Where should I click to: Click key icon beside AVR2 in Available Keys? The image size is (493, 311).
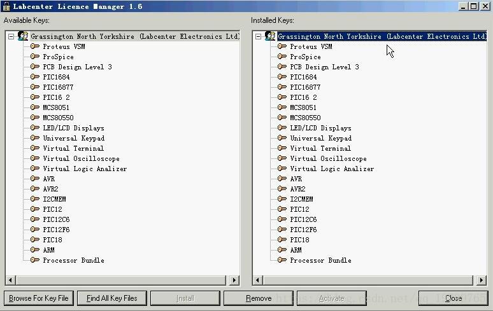tap(35, 189)
